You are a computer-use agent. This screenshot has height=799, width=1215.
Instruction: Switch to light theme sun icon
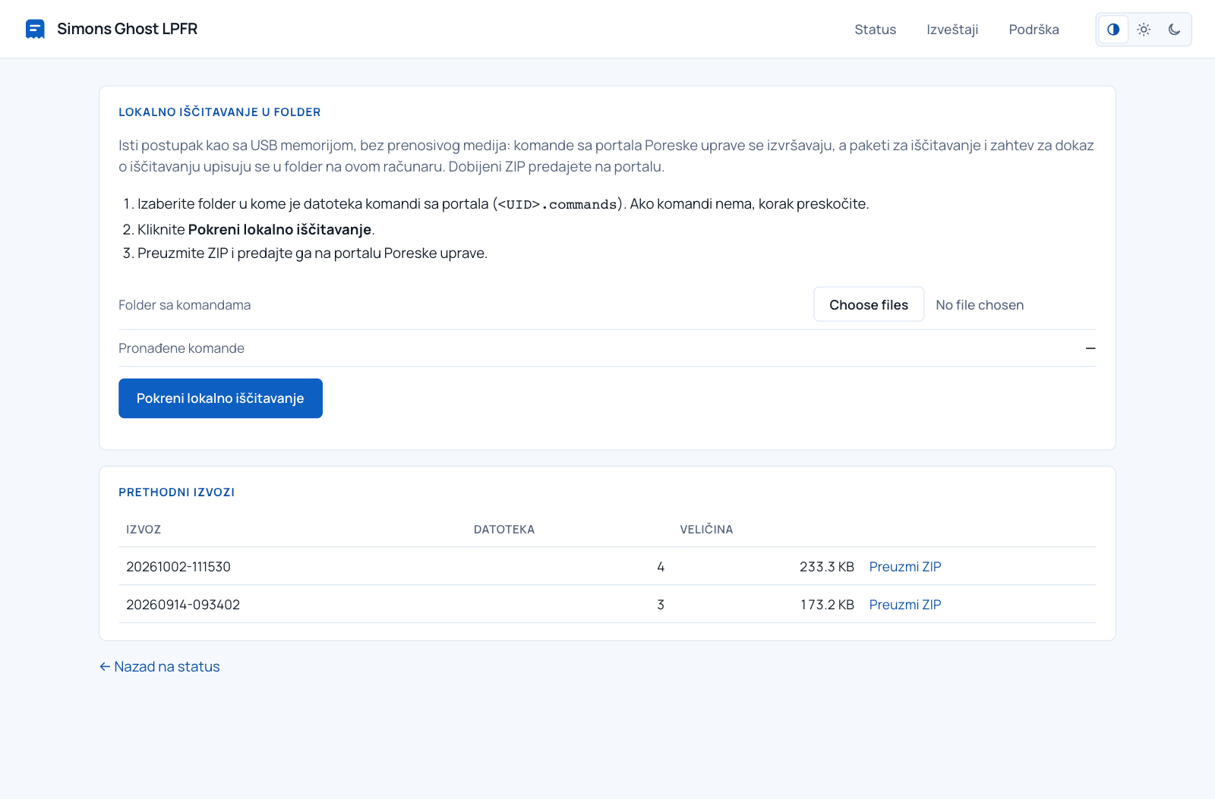1144,30
